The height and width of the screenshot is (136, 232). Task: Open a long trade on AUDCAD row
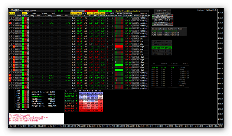[23, 18]
